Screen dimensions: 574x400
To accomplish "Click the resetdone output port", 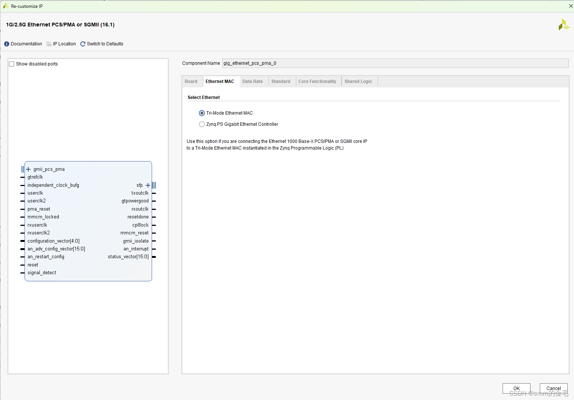I will point(138,217).
